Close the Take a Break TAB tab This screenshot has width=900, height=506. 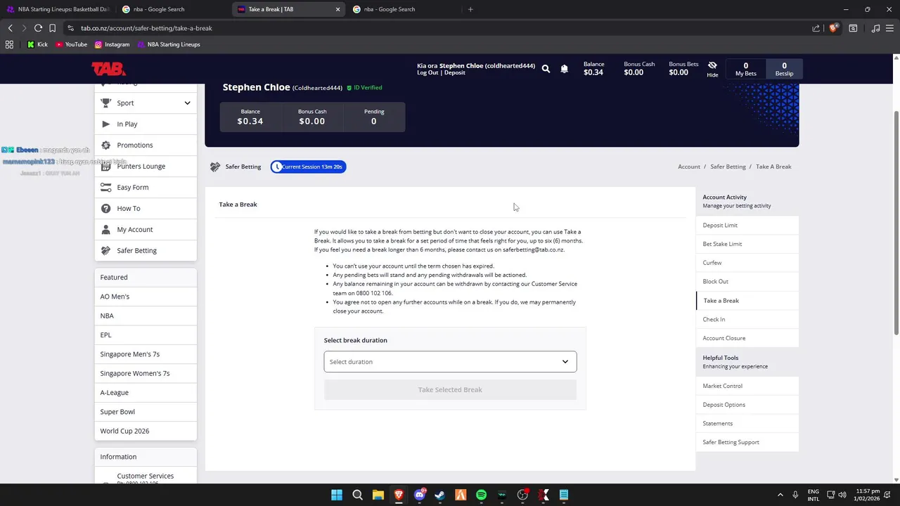pyautogui.click(x=337, y=9)
